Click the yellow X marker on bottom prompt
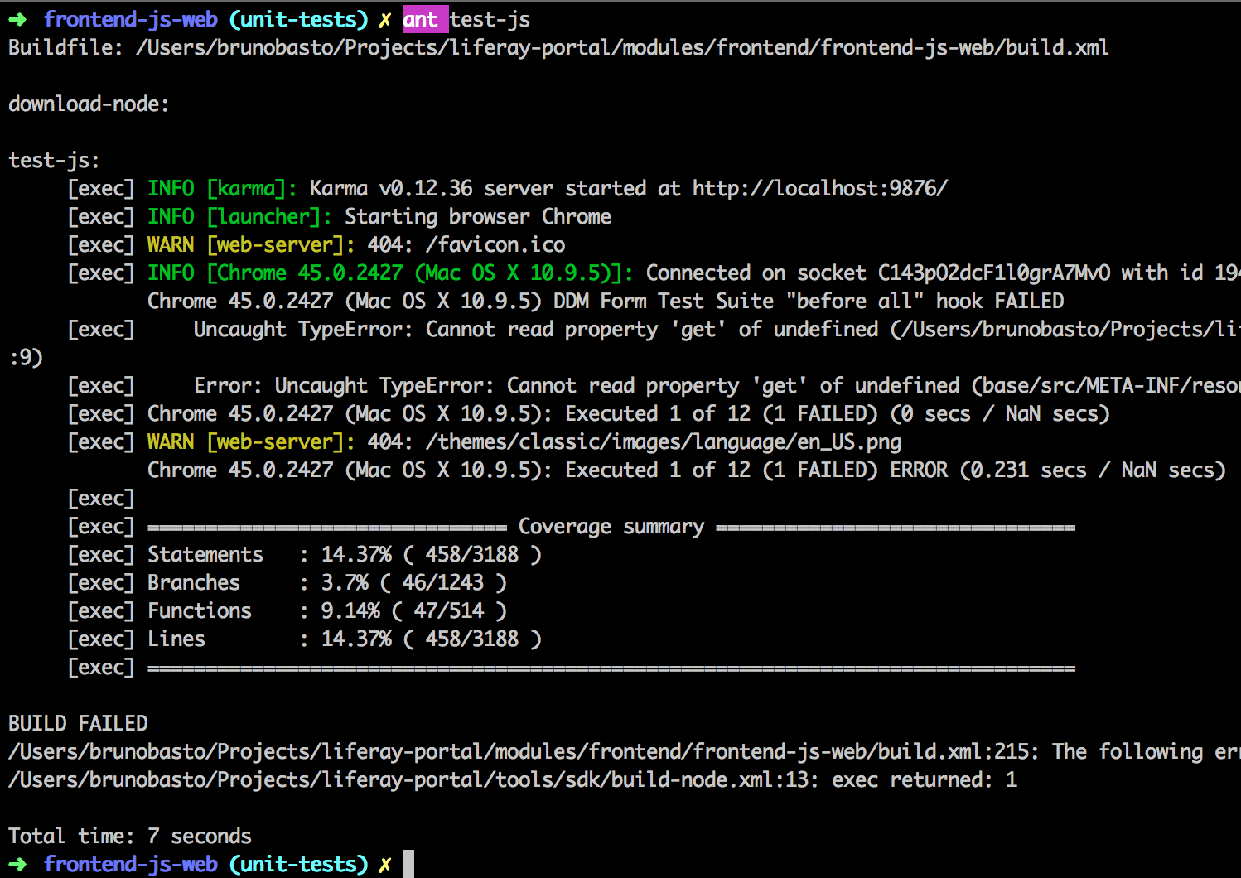The image size is (1241, 878). click(x=384, y=865)
